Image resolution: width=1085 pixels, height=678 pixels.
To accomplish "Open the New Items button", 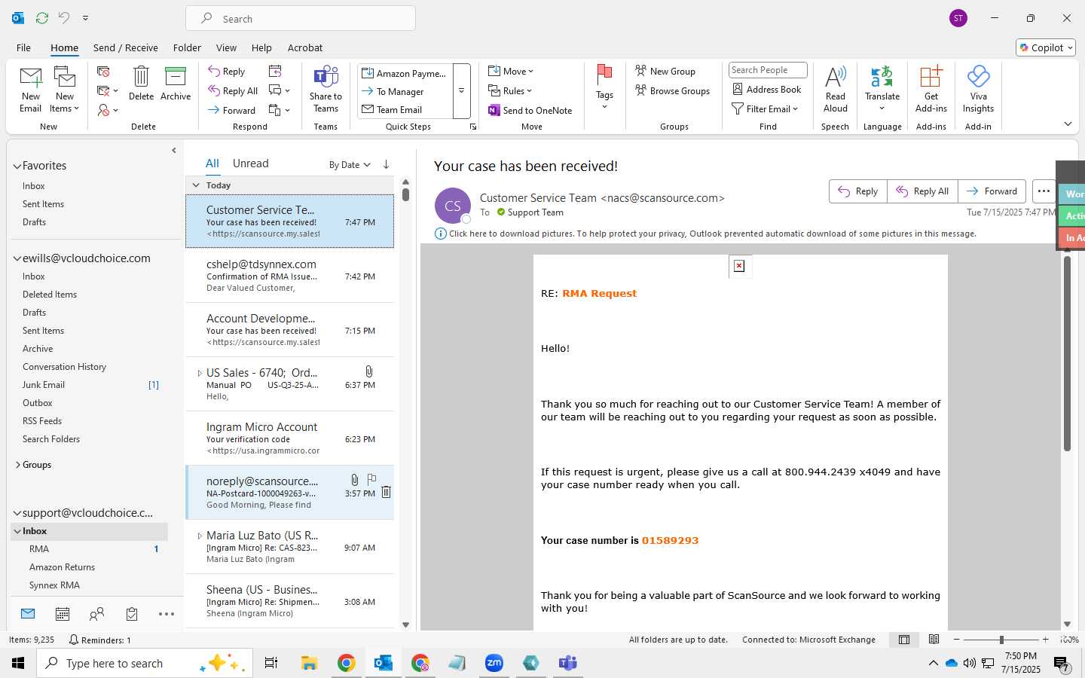I will coord(65,89).
